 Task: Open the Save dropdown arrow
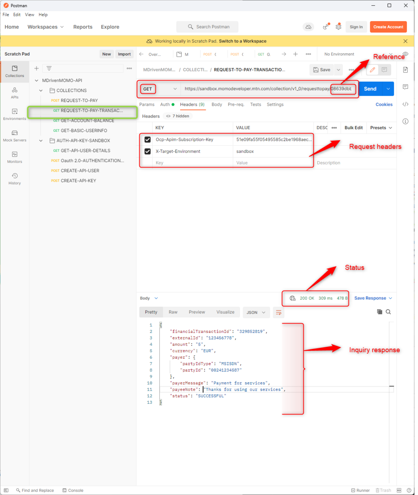click(338, 70)
